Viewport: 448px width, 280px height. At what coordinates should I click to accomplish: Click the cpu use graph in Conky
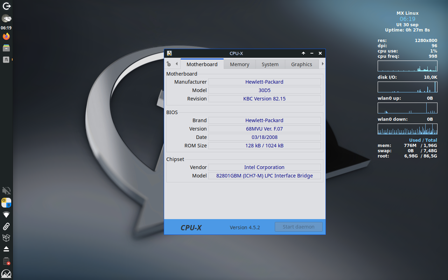407,66
